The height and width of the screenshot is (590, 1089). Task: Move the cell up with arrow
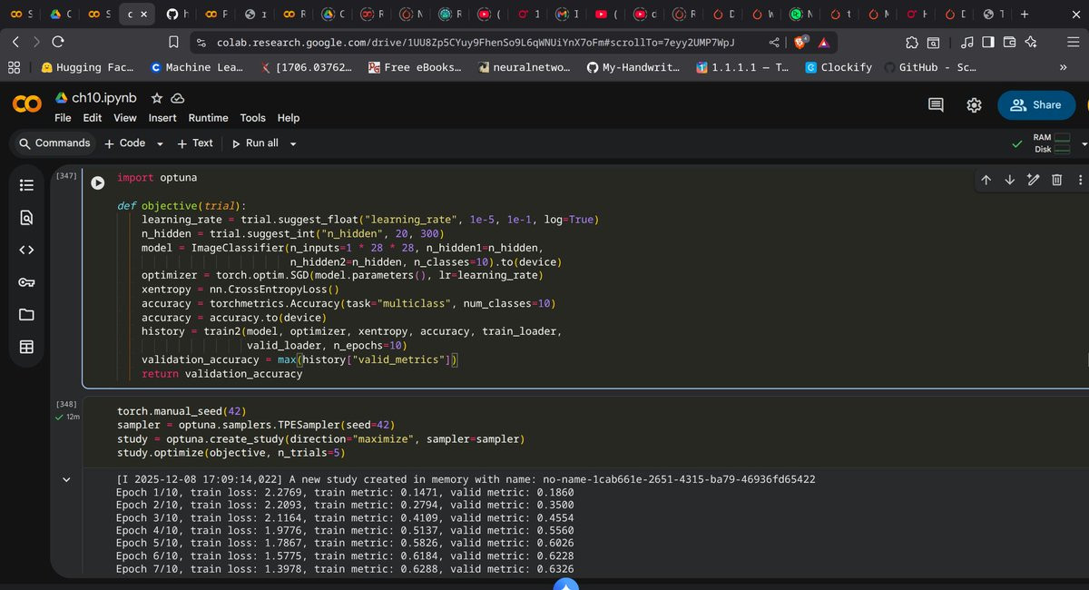[x=986, y=180]
